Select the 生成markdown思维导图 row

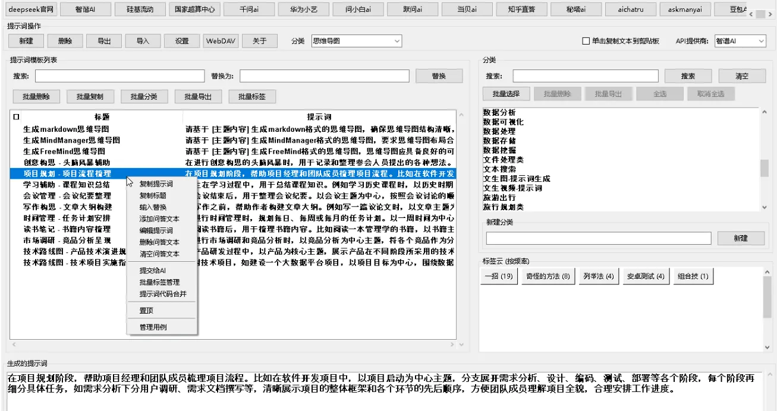(233, 129)
